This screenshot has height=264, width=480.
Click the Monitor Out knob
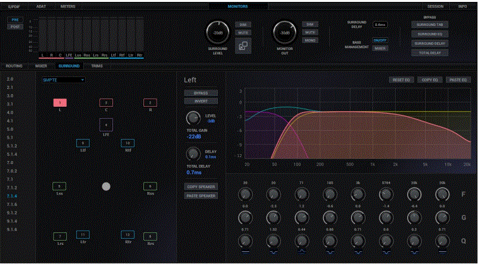click(x=285, y=33)
